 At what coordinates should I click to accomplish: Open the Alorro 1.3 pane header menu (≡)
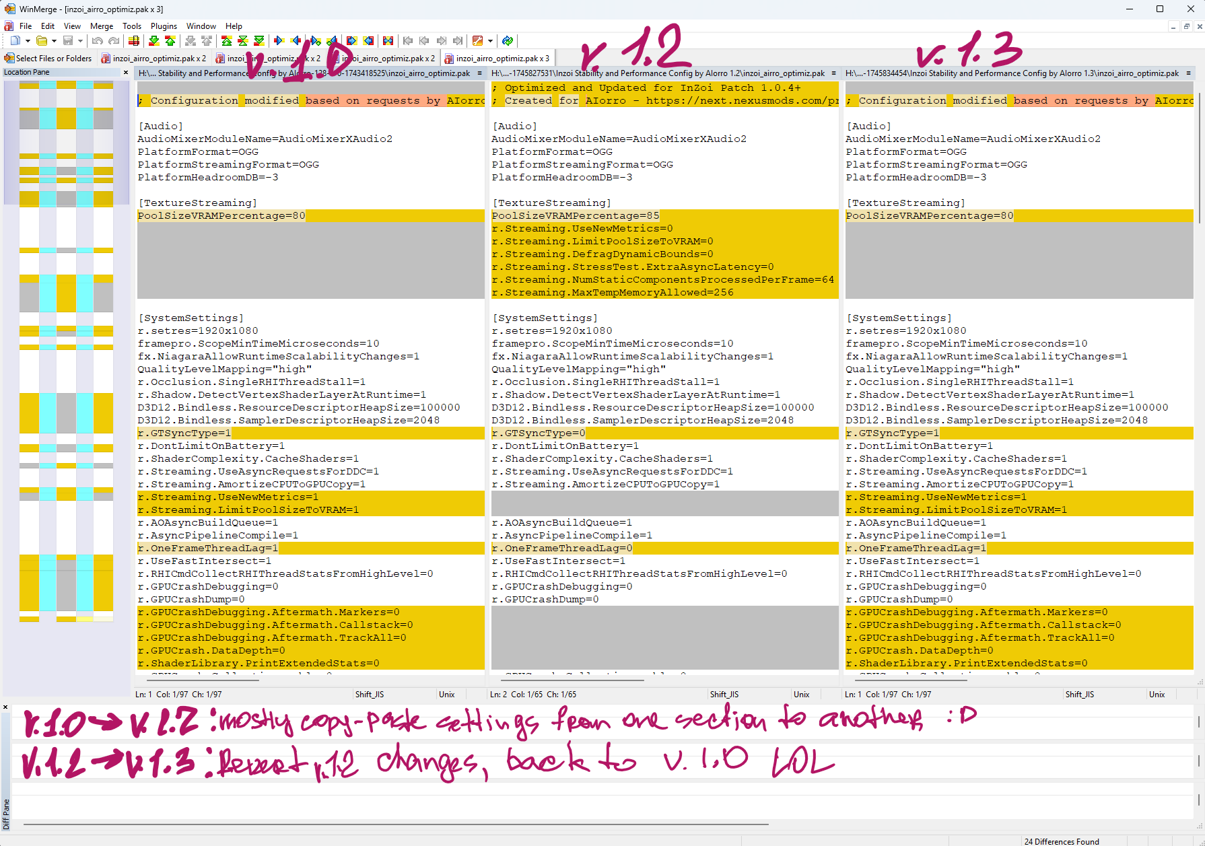click(1188, 73)
